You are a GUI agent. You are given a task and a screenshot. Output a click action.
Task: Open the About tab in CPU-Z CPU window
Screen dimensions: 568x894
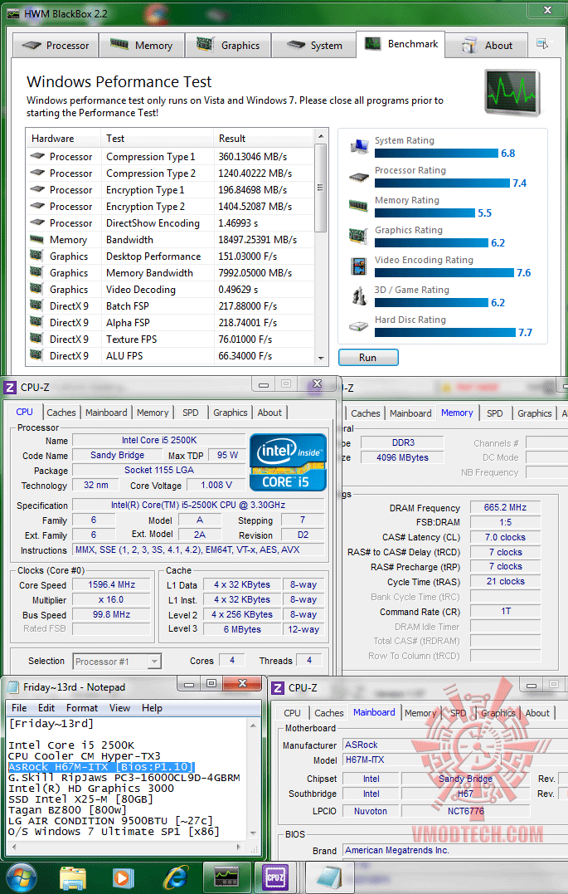click(269, 413)
